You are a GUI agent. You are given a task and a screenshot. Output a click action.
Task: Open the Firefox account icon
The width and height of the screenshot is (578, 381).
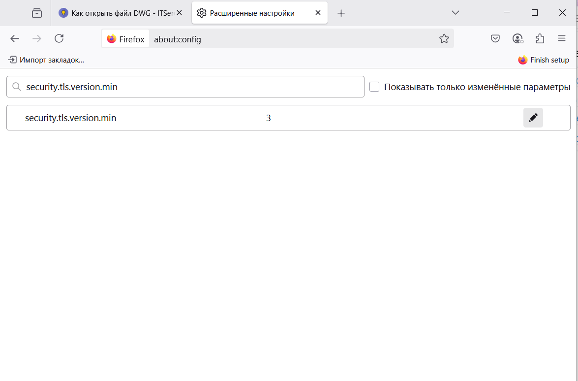pyautogui.click(x=517, y=38)
